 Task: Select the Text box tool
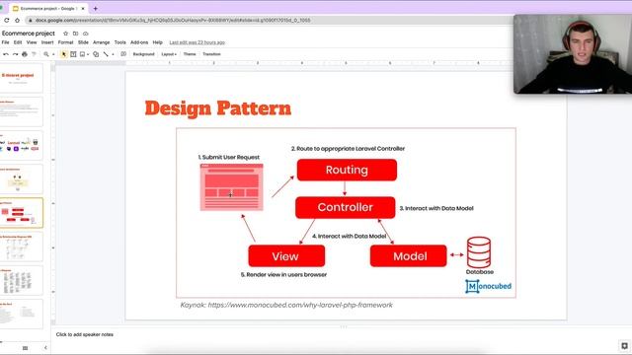coord(73,54)
